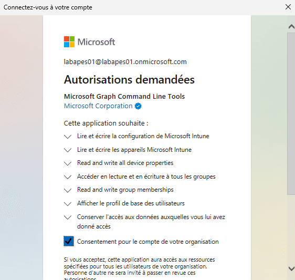Close the Connectez-vous à votre compte dialog
This screenshot has width=295, height=280.
pos(288,7)
